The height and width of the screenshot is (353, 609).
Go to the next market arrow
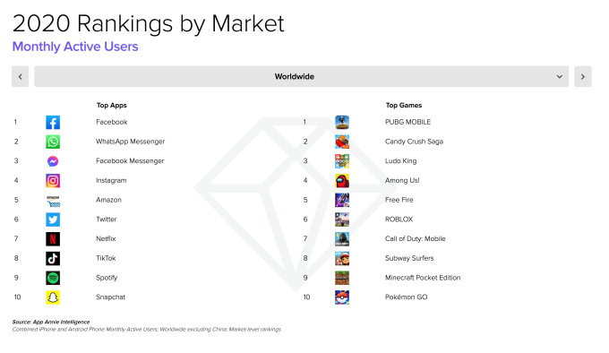[583, 76]
